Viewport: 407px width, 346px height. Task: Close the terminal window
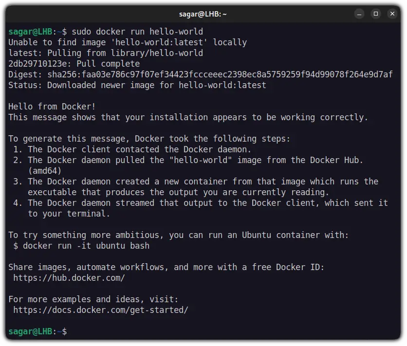[392, 14]
